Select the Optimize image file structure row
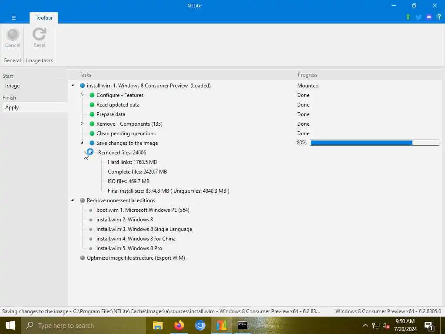Viewport: 445px width, 334px height. point(136,258)
